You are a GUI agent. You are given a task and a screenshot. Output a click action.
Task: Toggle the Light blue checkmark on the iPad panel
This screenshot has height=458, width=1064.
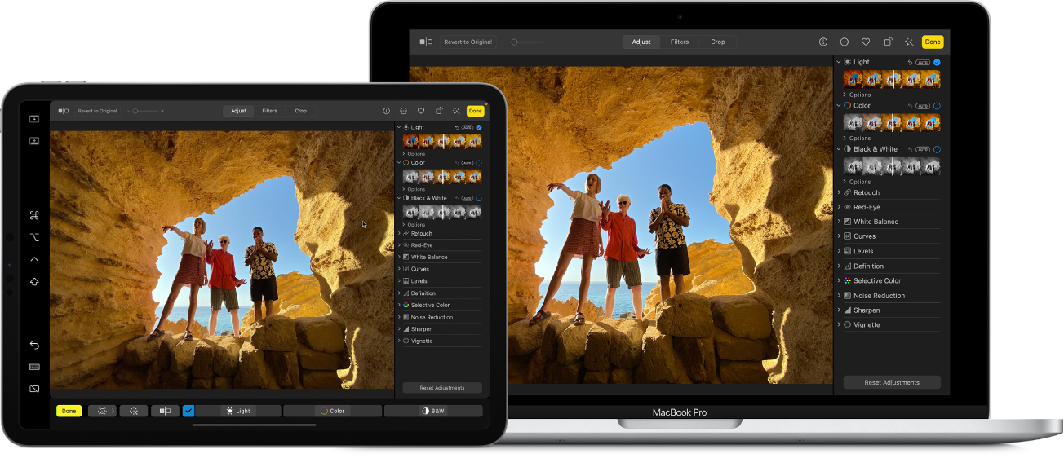[x=479, y=128]
